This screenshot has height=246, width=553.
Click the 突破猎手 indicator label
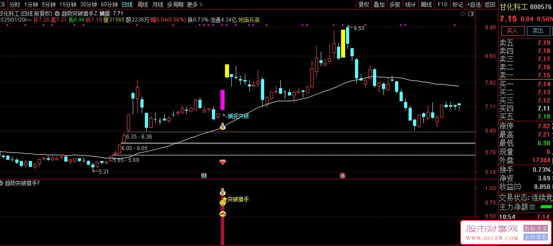coord(238,199)
